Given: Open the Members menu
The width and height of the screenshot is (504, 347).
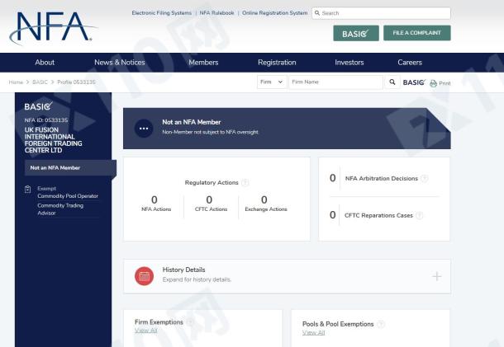Looking at the screenshot, I should [203, 63].
